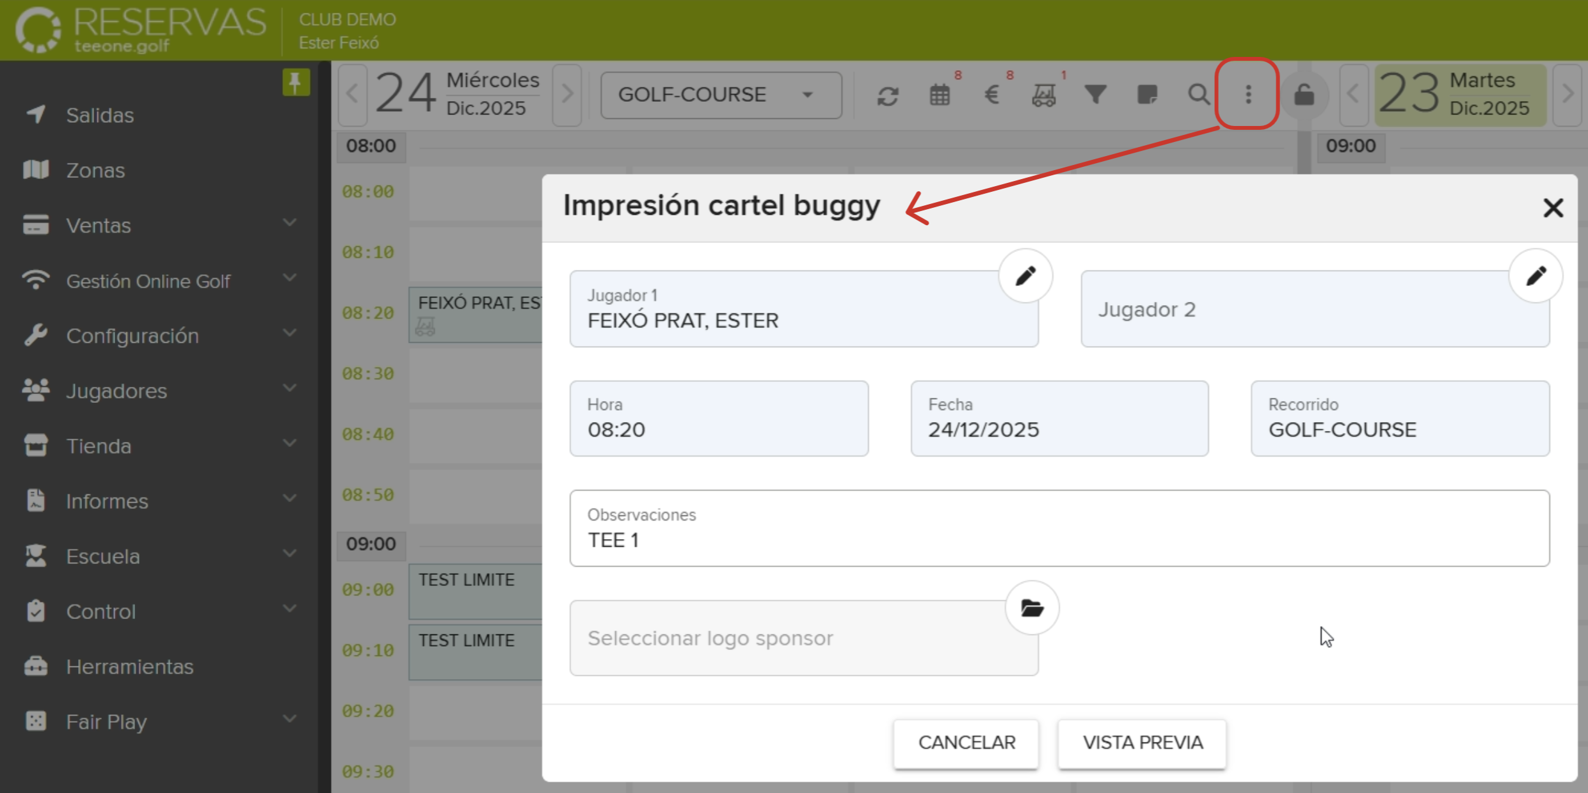Open folder icon to select sponsor logo
This screenshot has width=1588, height=793.
point(1031,608)
